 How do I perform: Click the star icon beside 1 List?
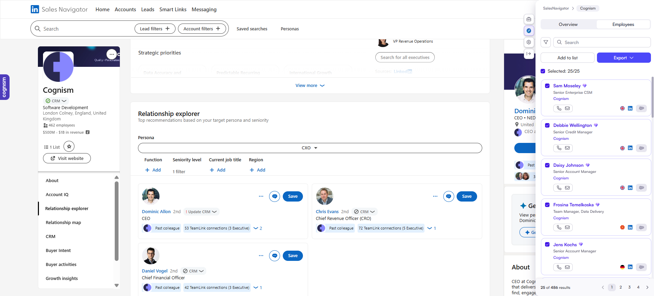pyautogui.click(x=69, y=147)
